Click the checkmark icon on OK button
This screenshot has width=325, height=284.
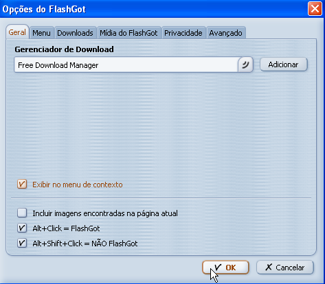[218, 267]
